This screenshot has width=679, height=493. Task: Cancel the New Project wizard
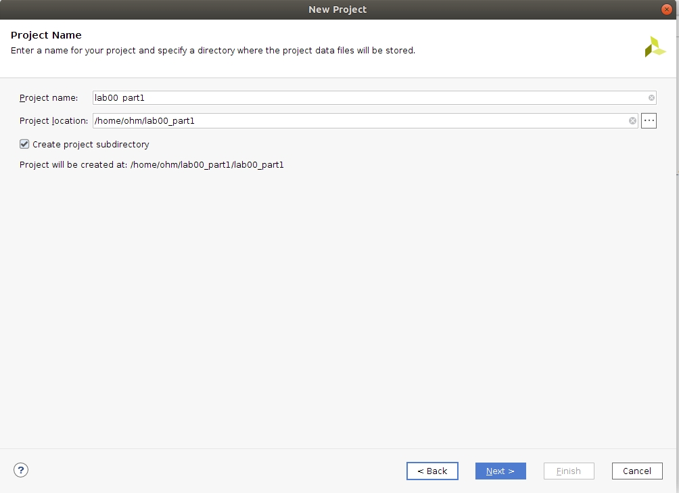point(636,471)
